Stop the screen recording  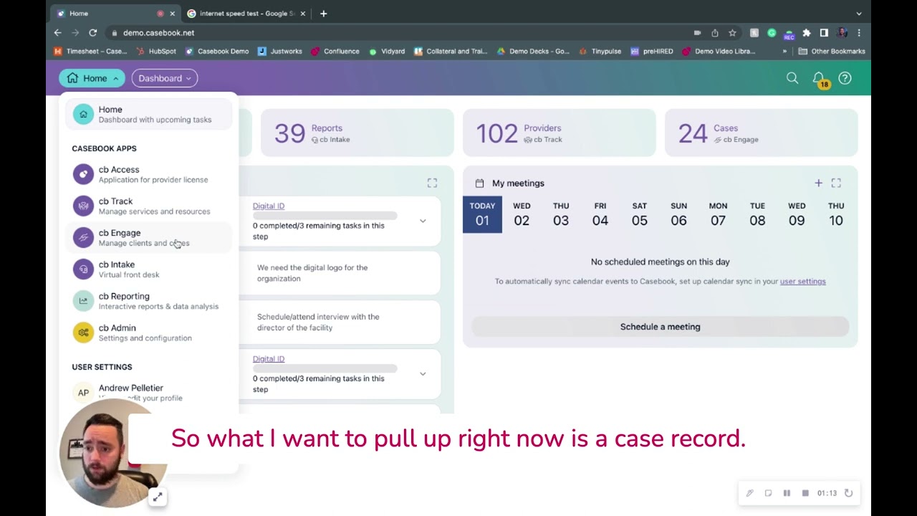tap(805, 493)
